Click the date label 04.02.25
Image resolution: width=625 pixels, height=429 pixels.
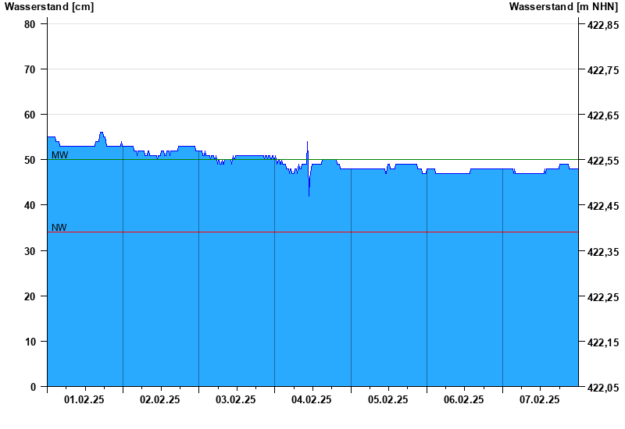[311, 399]
